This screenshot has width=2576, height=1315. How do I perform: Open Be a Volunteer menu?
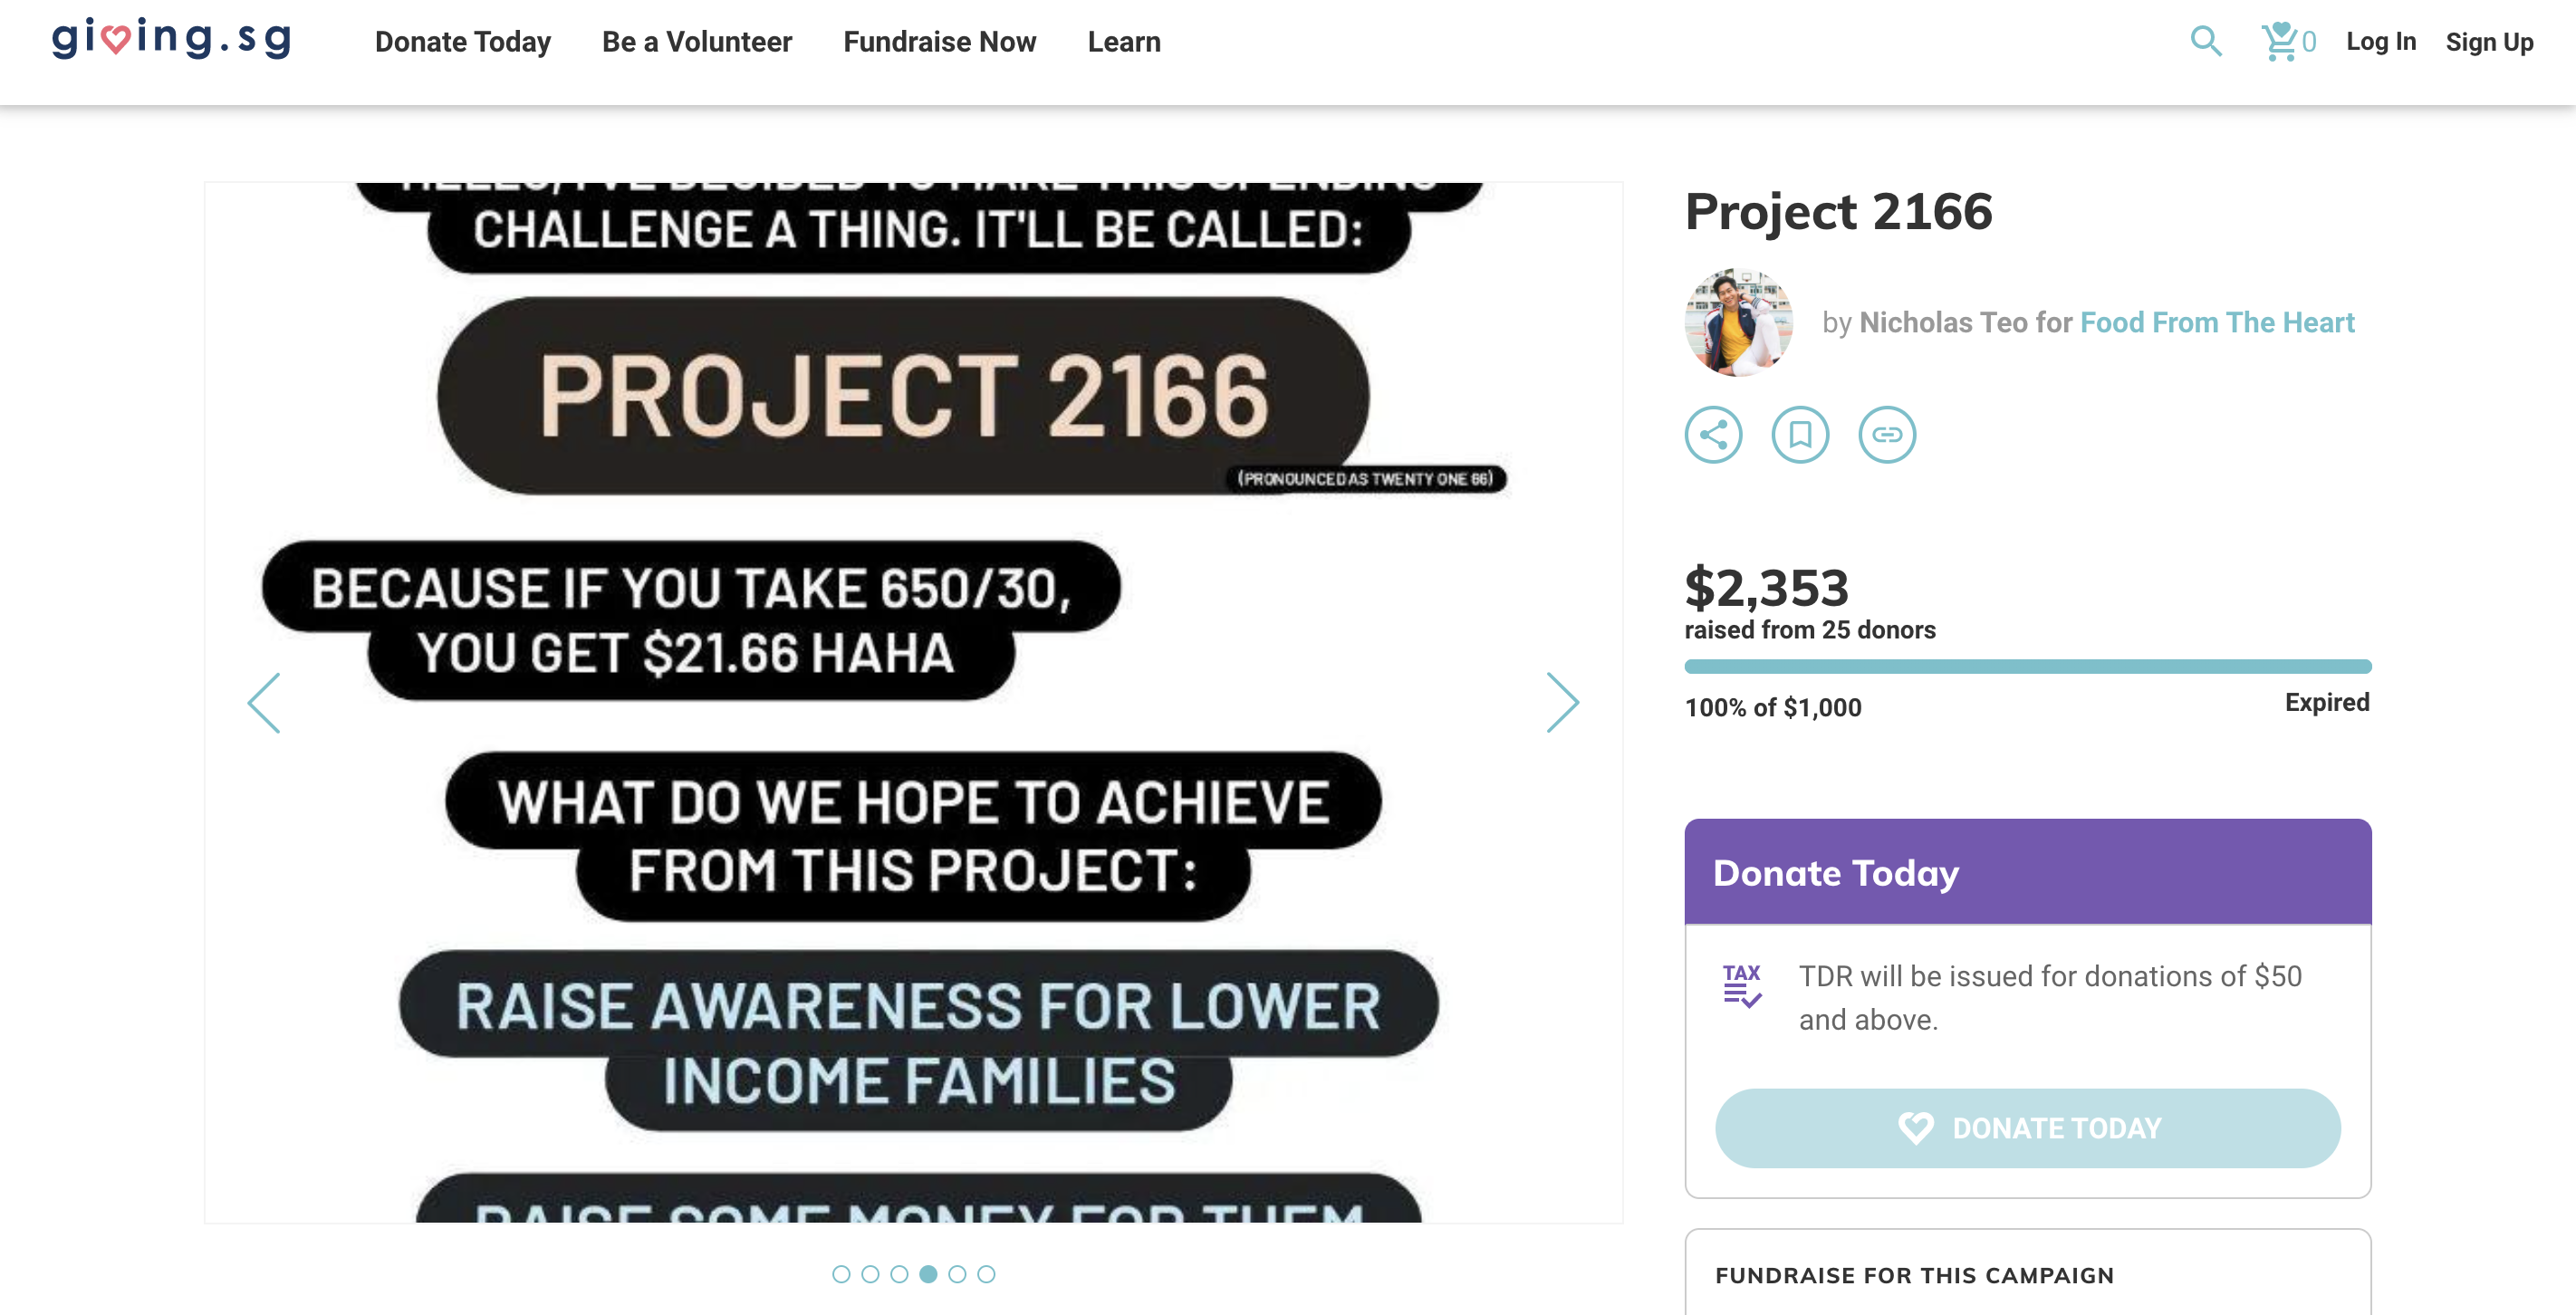click(697, 42)
